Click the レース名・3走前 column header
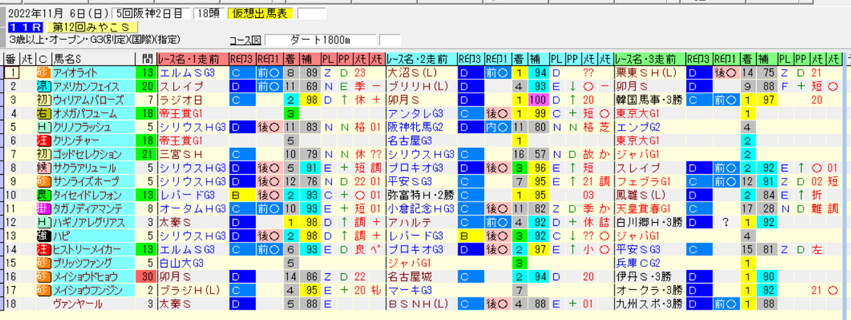851x320 pixels. (x=649, y=59)
